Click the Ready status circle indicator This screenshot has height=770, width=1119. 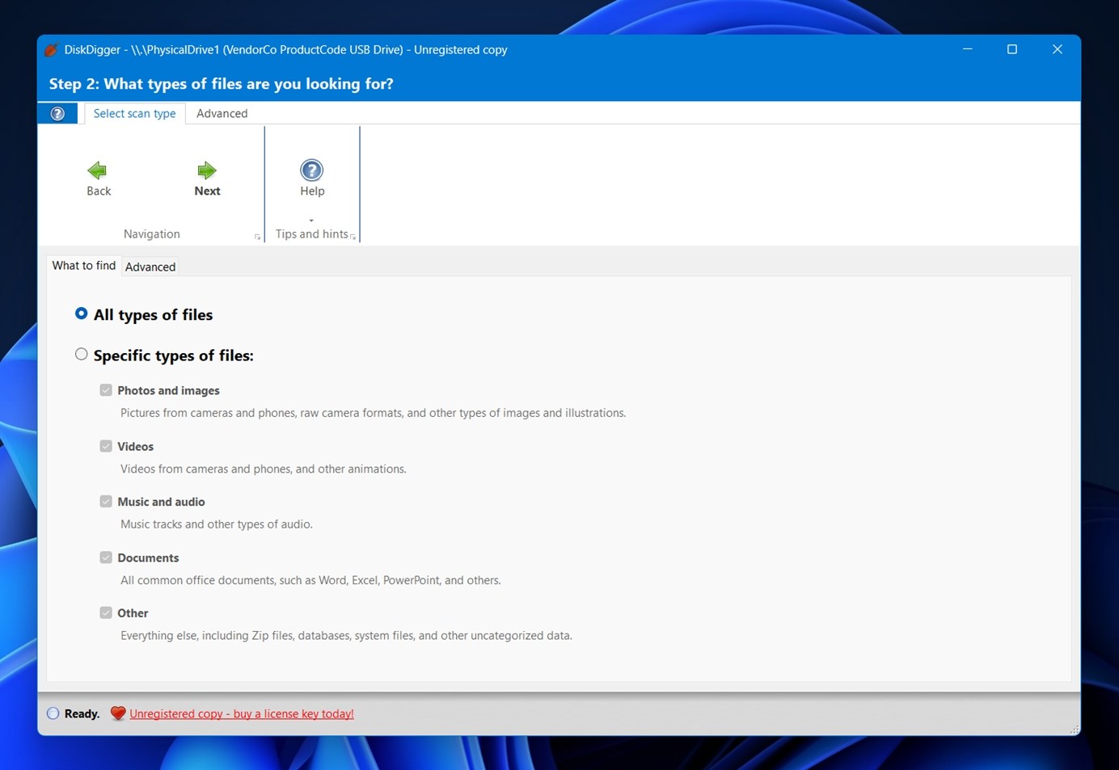53,713
